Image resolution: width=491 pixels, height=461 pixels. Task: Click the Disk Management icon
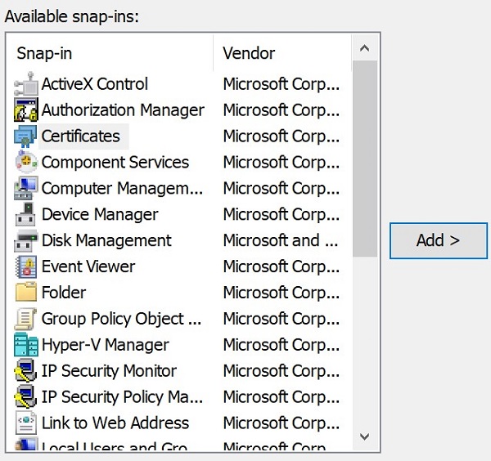click(26, 240)
